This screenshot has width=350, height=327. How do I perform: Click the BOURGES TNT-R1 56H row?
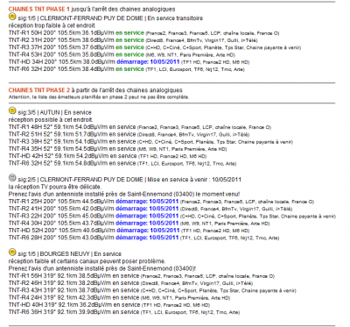[x=142, y=276]
